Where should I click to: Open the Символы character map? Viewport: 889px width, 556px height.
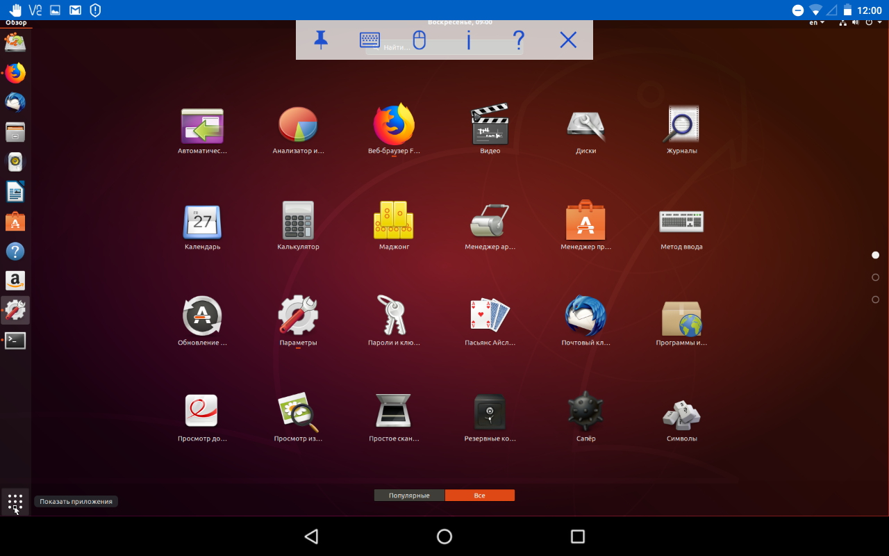681,418
